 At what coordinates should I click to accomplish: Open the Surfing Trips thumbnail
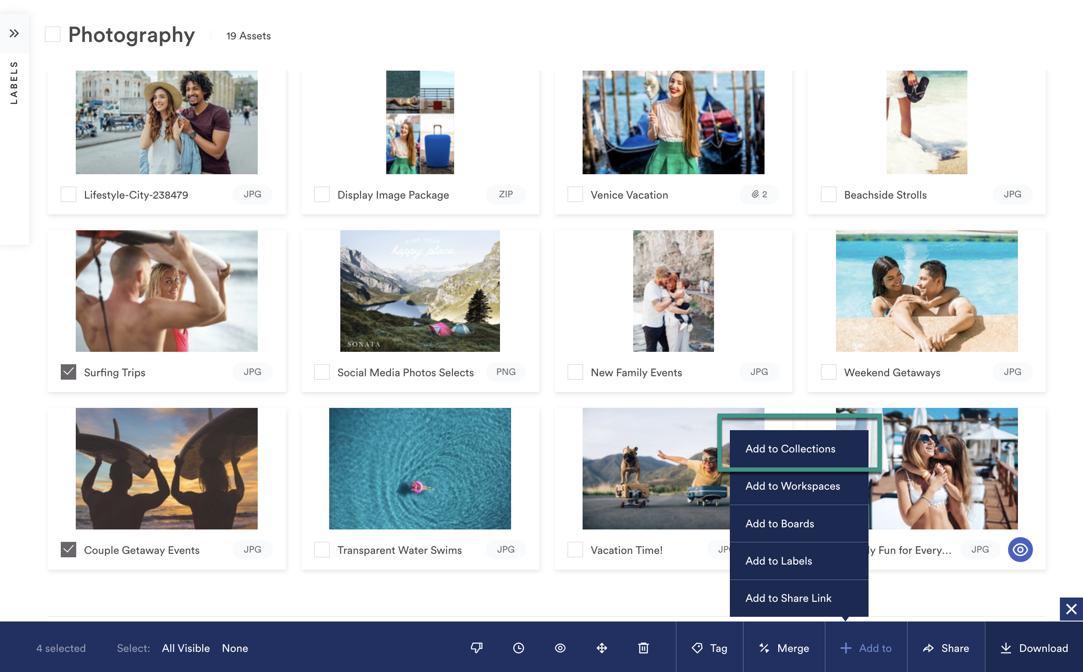pyautogui.click(x=167, y=291)
